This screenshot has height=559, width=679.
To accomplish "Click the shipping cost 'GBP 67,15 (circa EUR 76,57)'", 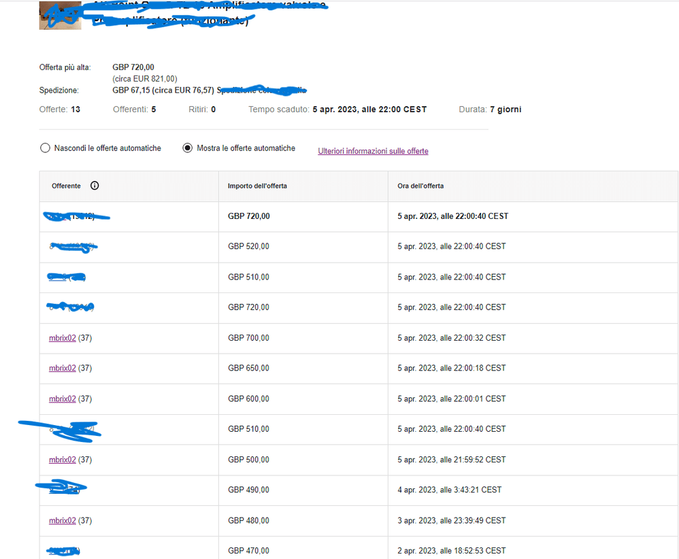I will coord(163,90).
